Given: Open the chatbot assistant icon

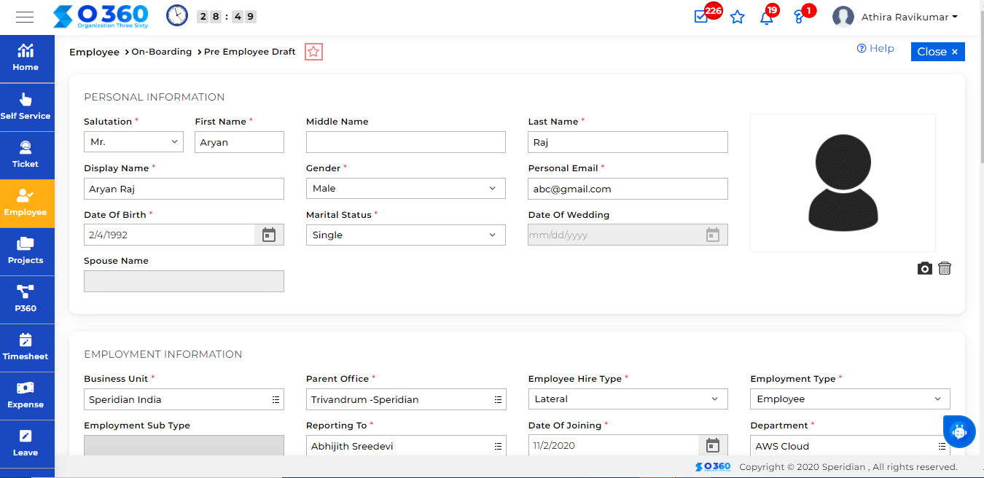Looking at the screenshot, I should [959, 431].
